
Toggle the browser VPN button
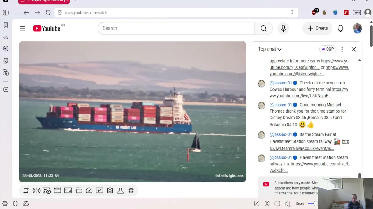tap(357, 13)
